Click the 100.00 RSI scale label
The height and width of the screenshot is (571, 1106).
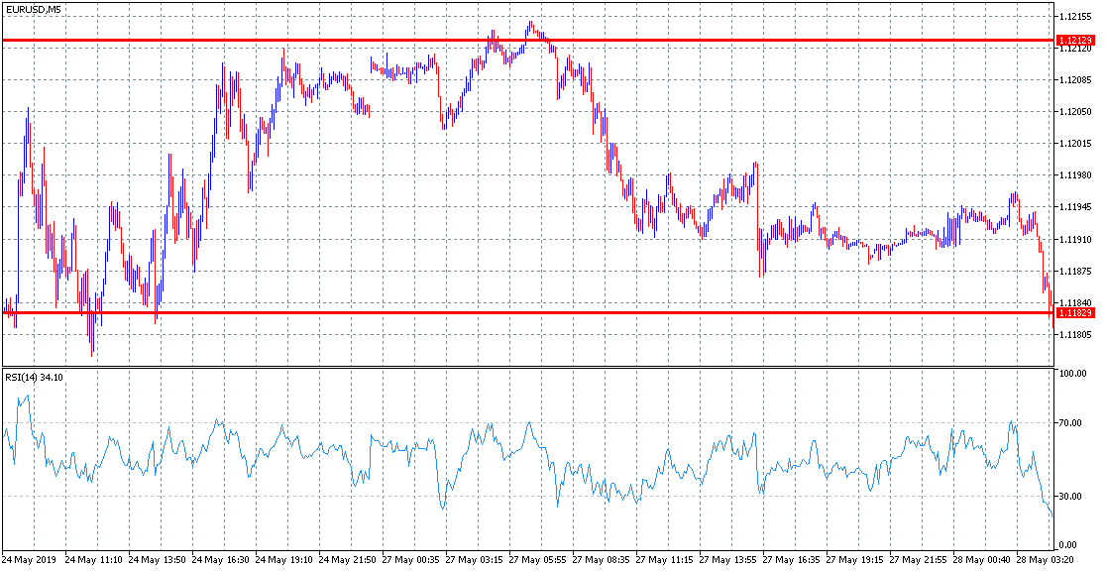pos(1075,374)
